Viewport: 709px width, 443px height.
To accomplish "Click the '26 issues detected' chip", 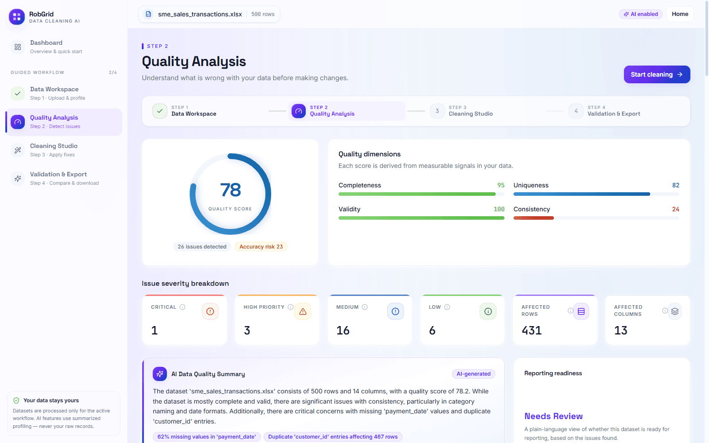I will (202, 247).
